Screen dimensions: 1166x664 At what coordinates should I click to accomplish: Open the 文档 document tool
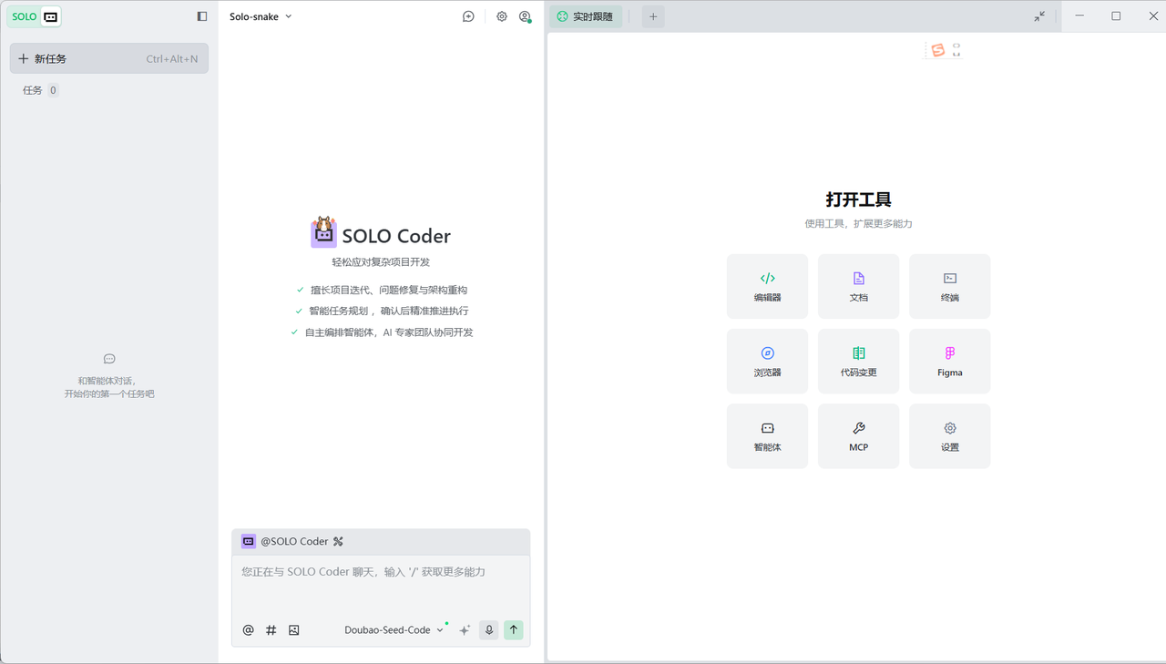tap(858, 286)
